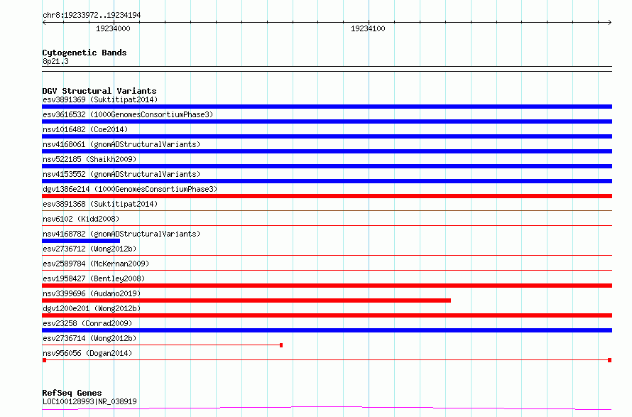Click the esv2736712 (Wong2012b) label
Image resolution: width=632 pixels, height=417 pixels.
click(89, 249)
